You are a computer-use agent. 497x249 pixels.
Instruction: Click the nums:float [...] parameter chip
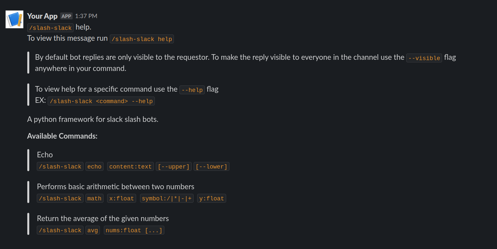(x=134, y=230)
